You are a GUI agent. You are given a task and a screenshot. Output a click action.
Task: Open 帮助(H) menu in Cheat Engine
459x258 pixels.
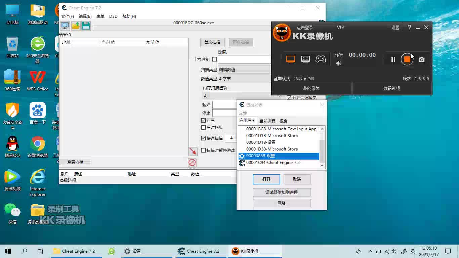pos(129,16)
